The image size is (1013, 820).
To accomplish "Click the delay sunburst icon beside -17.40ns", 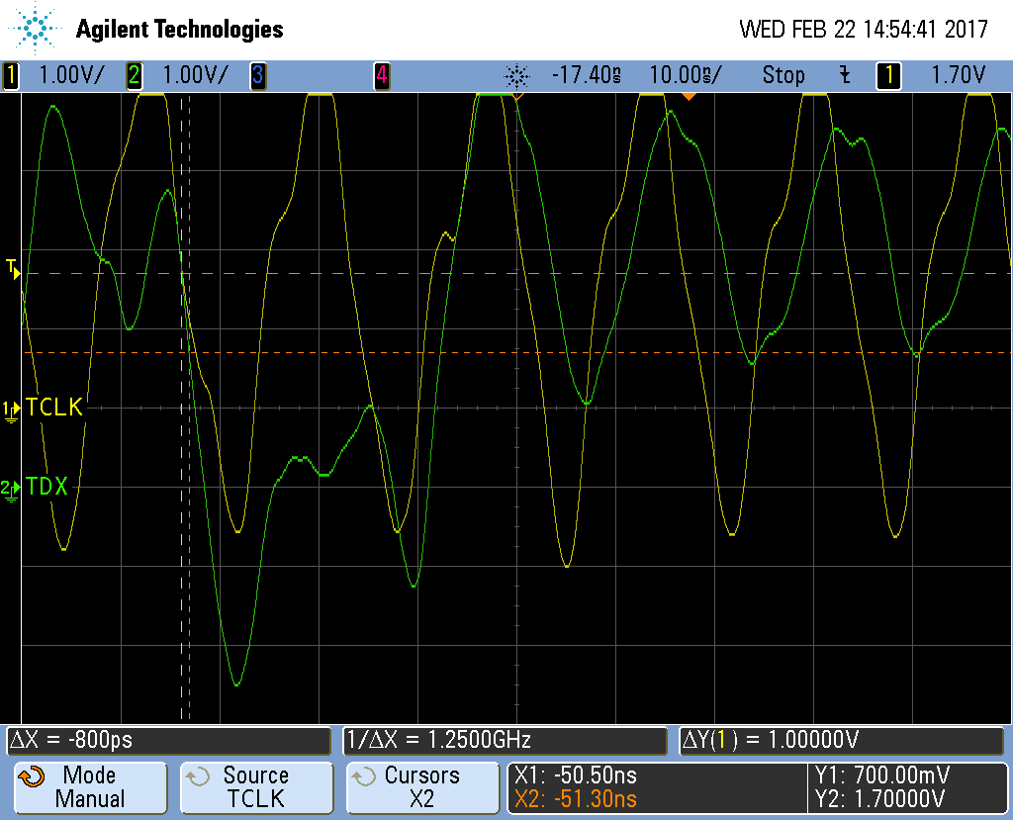I will coord(515,75).
